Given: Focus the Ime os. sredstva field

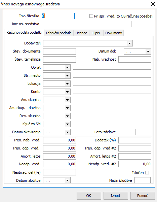Looking at the screenshot, I should 86,24.
